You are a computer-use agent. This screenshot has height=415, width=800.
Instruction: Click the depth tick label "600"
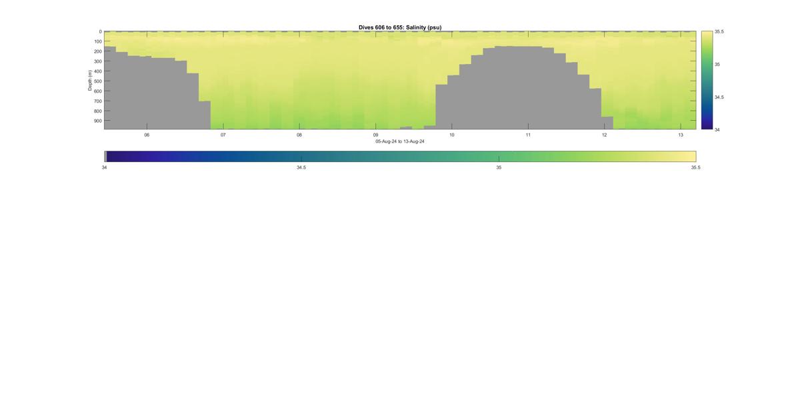(97, 91)
